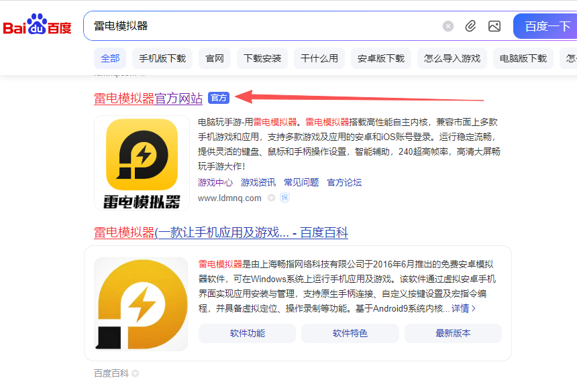The width and height of the screenshot is (577, 382).
Task: Open 雷电模拟器官方网站 result link
Action: click(148, 98)
